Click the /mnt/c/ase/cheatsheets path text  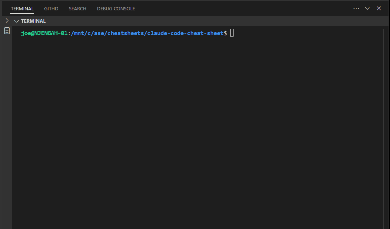tap(107, 33)
